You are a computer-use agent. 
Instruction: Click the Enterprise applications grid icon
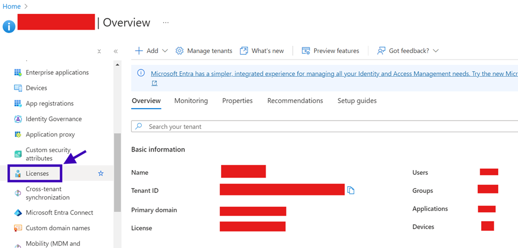tap(18, 72)
